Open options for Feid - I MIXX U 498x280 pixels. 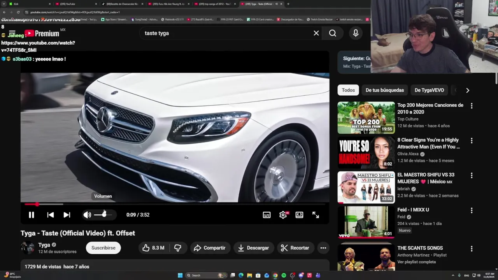coord(472,210)
